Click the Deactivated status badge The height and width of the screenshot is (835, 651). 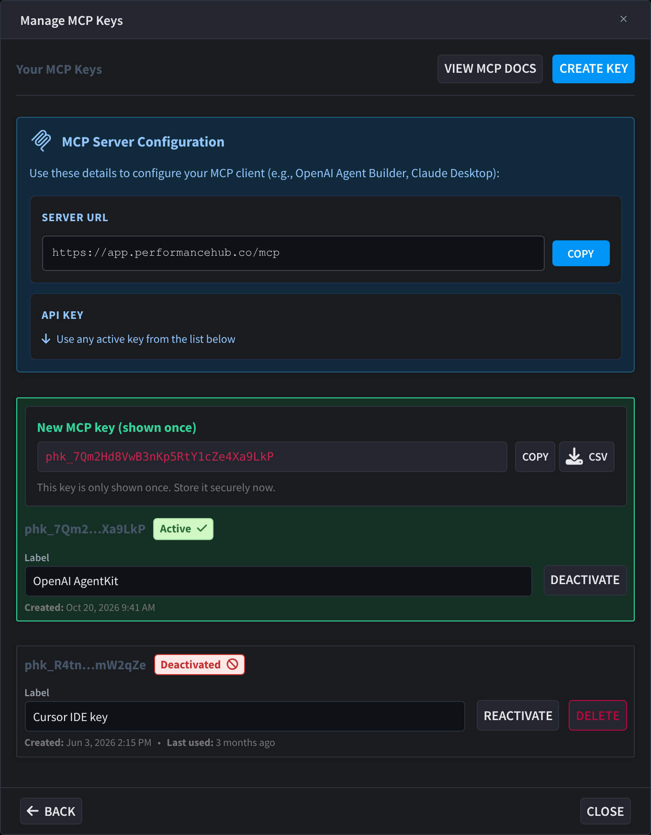pyautogui.click(x=200, y=665)
